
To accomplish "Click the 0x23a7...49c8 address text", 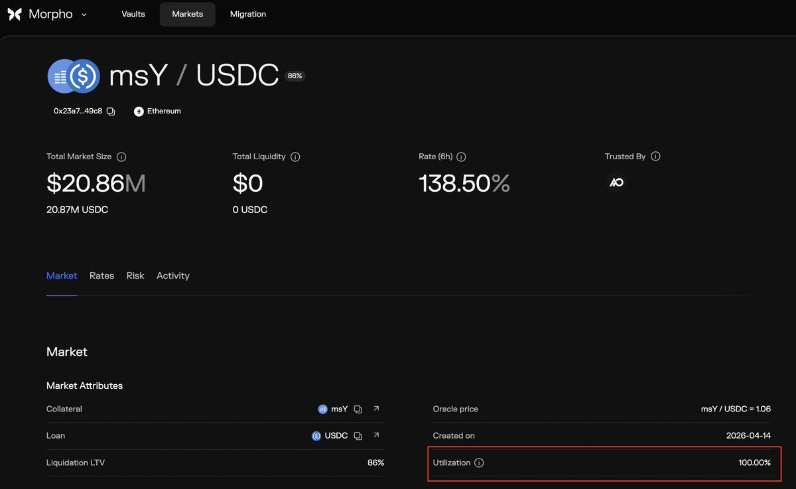I will 78,111.
